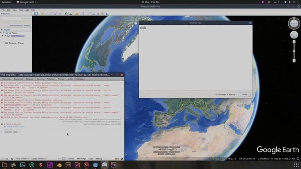Select Temporary Places in the tree
Image resolution: width=301 pixels, height=169 pixels.
click(x=16, y=43)
